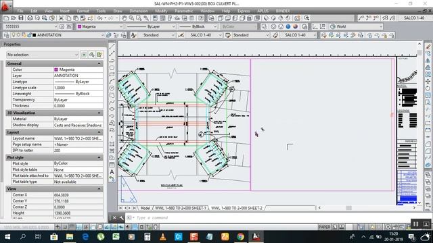
Task: Open the UCS dropdown showing World
Action: click(356, 27)
